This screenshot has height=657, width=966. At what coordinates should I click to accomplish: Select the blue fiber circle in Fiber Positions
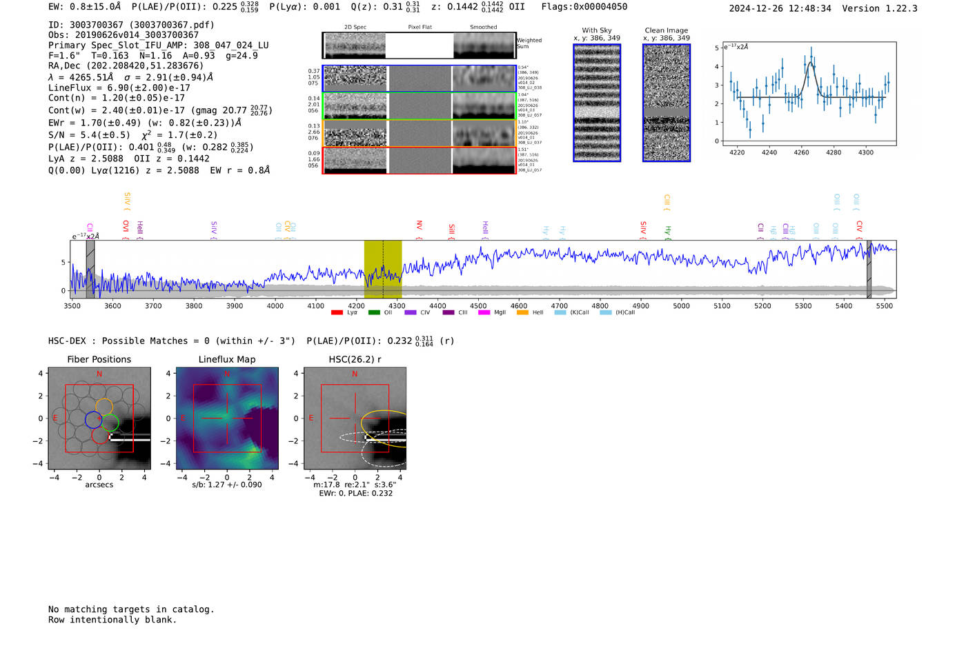93,419
